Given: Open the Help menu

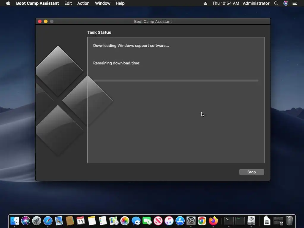Looking at the screenshot, I should click(120, 3).
